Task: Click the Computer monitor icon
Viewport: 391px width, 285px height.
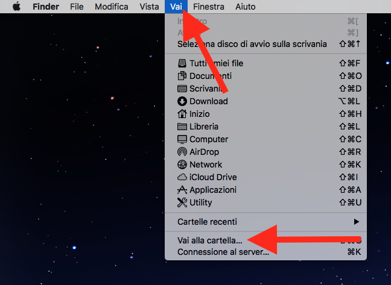Action: pos(182,139)
